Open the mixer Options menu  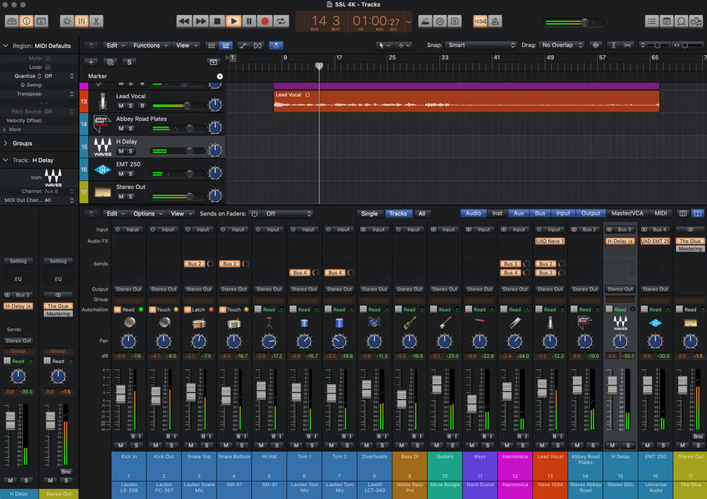[x=148, y=214]
